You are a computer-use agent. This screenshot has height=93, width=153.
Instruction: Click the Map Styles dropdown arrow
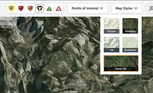click(x=136, y=8)
